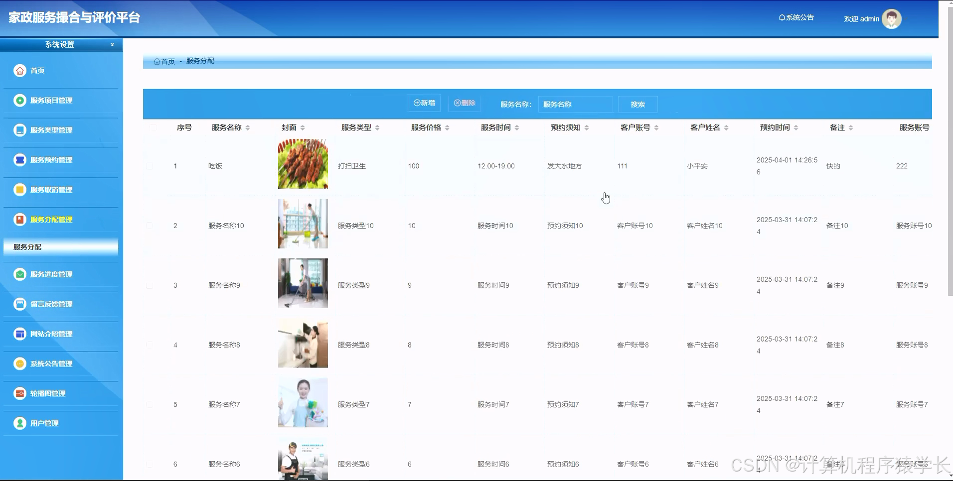The width and height of the screenshot is (953, 481).
Task: Sort by 封面 column arrows
Action: [303, 128]
